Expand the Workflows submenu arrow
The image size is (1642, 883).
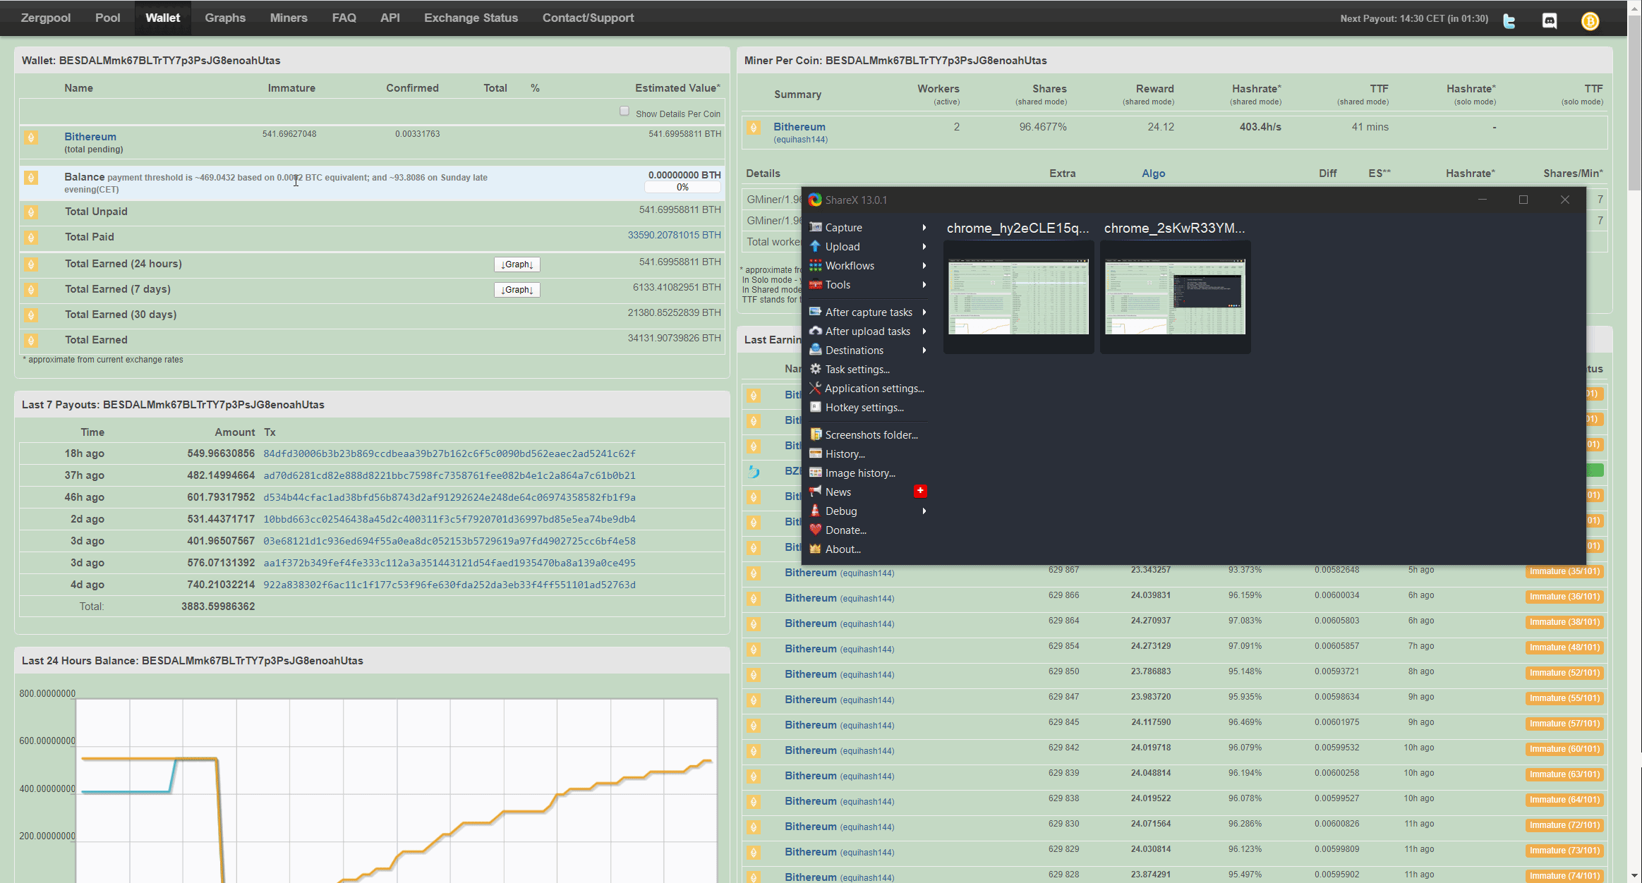click(x=924, y=265)
